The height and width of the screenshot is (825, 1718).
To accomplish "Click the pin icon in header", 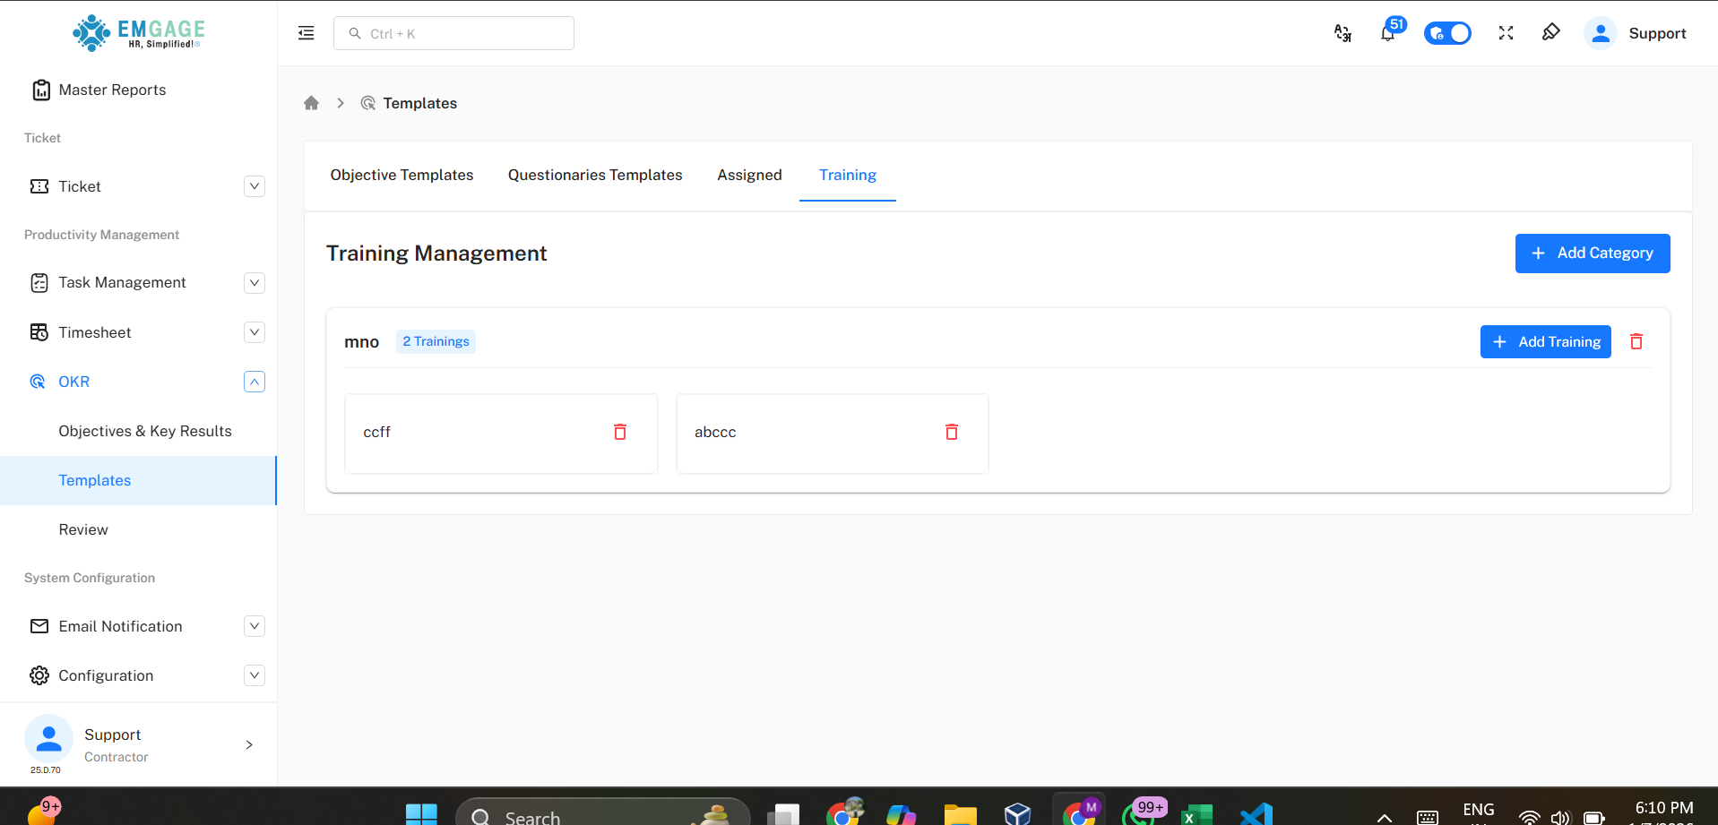I will click(1550, 33).
